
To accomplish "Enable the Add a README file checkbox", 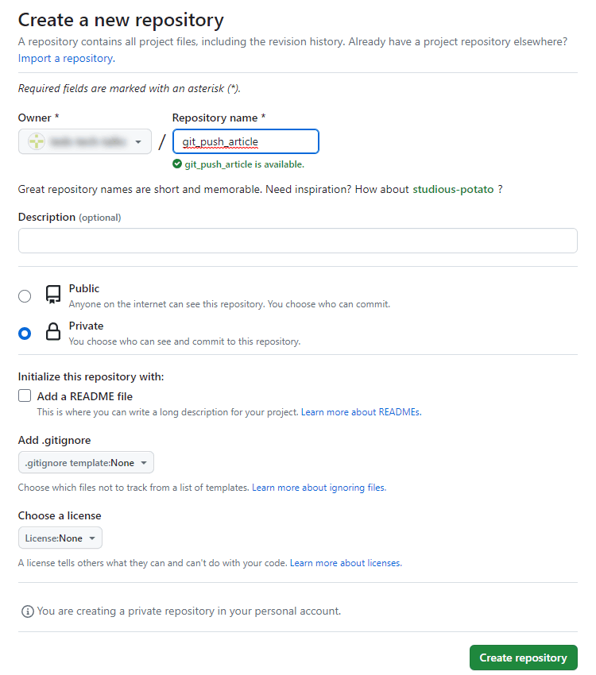I will click(24, 395).
